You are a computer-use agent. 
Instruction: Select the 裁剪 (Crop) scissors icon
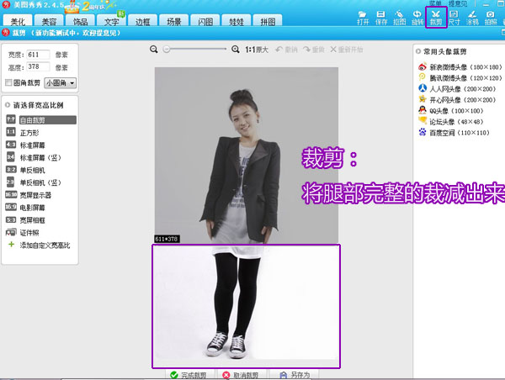pos(435,17)
